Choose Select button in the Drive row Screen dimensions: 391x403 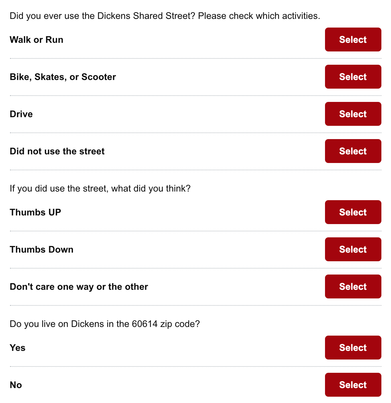353,114
